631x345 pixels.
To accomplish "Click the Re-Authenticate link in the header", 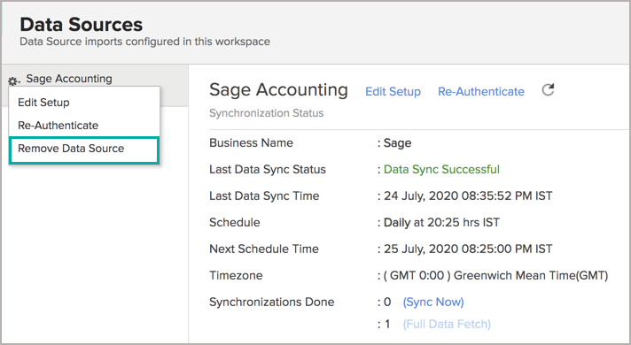I will 481,92.
